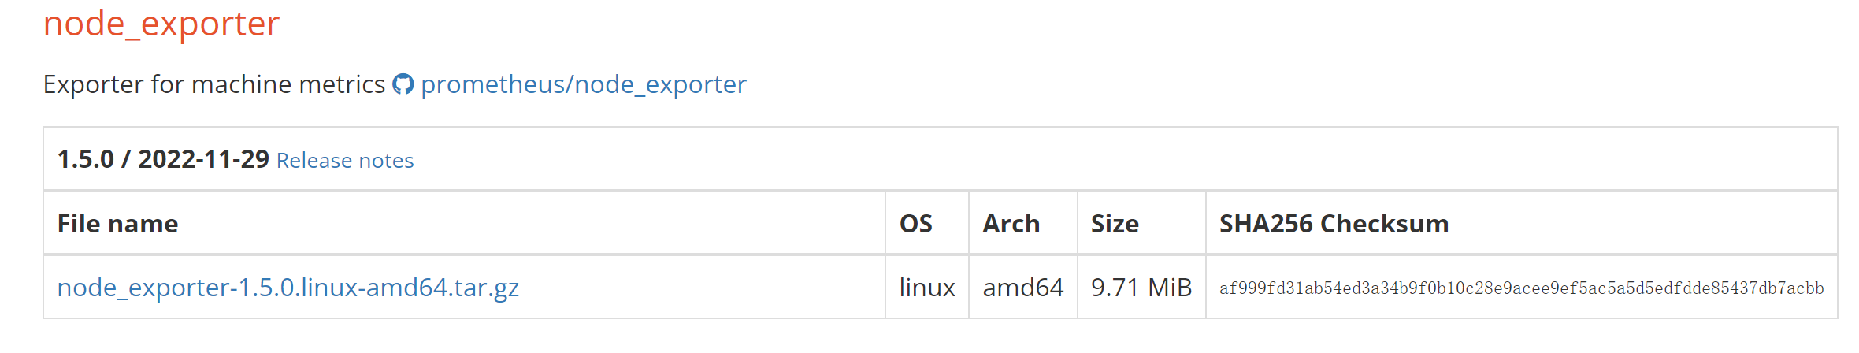Open the prometheus/node_exporter repository link
The width and height of the screenshot is (1859, 353).
(x=583, y=84)
